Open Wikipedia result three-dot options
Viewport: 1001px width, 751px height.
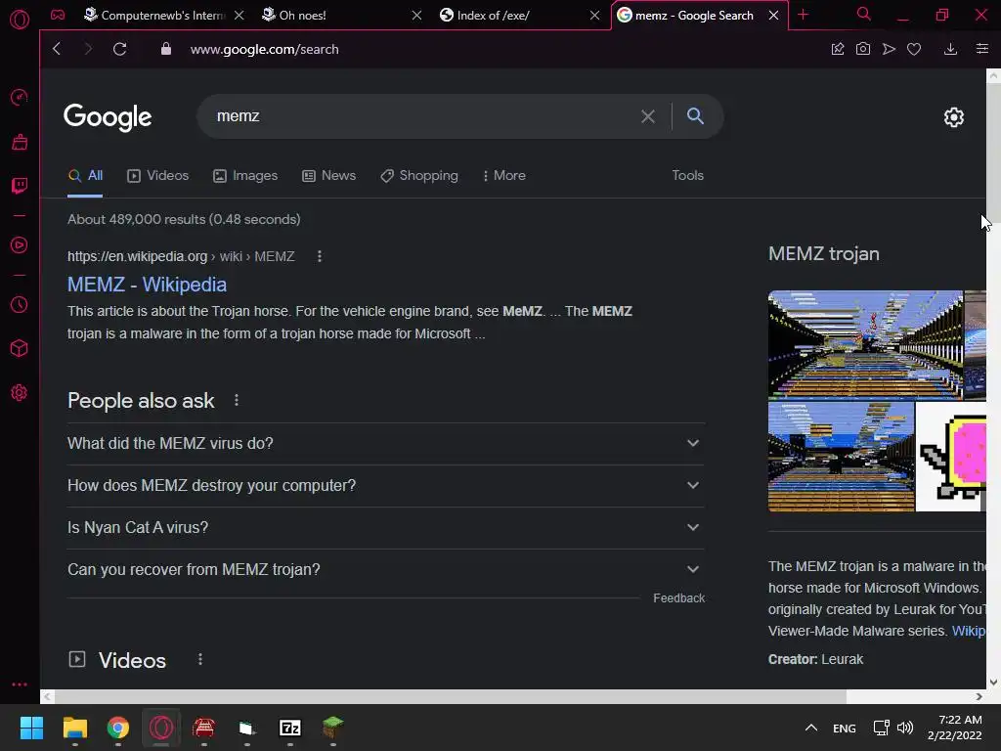point(320,256)
